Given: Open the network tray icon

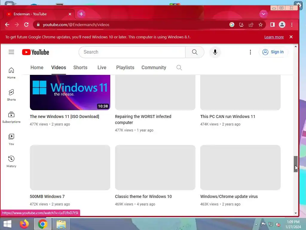Looking at the screenshot, I should [270, 224].
